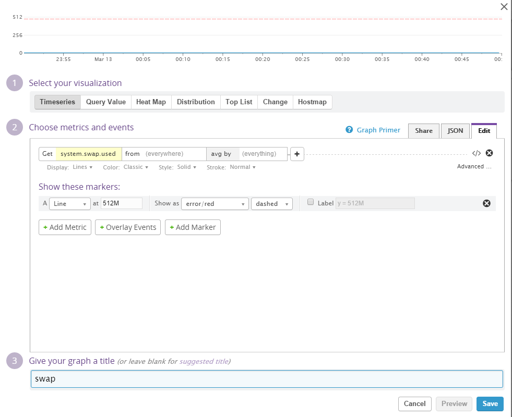Image resolution: width=512 pixels, height=417 pixels.
Task: Click the graph title input field
Action: (267, 379)
